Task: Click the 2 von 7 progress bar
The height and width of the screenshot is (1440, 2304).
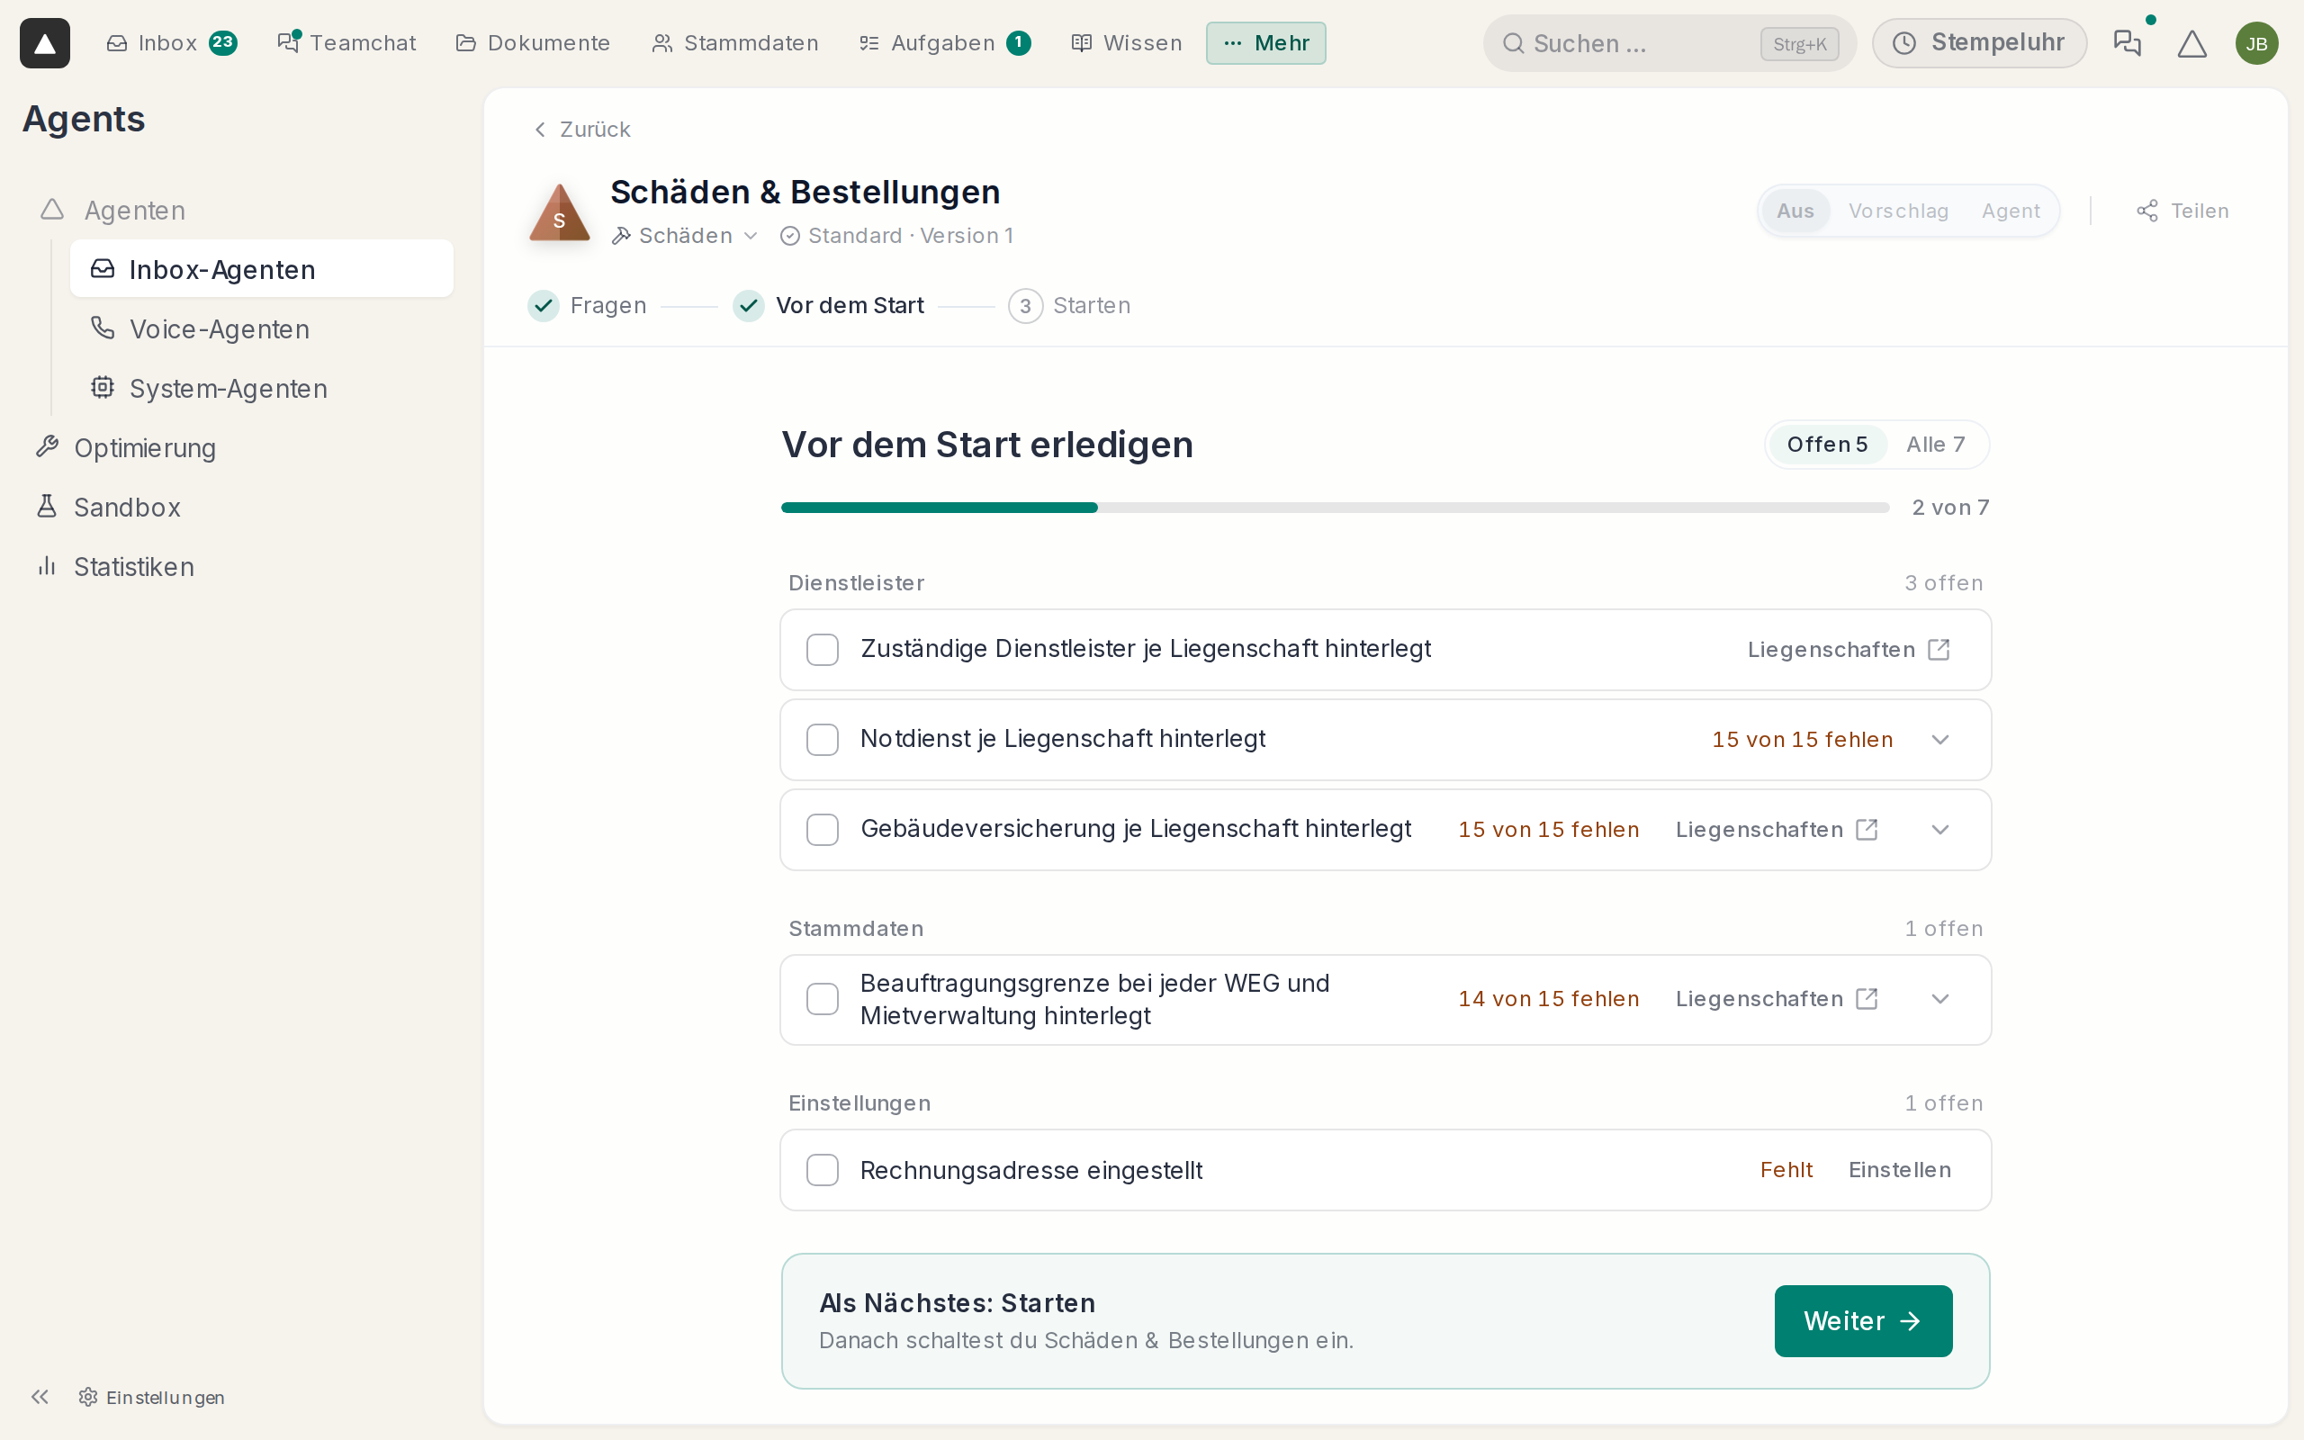Action: click(x=1335, y=508)
